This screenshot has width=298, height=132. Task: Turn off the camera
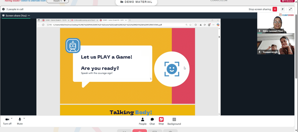click(7, 121)
